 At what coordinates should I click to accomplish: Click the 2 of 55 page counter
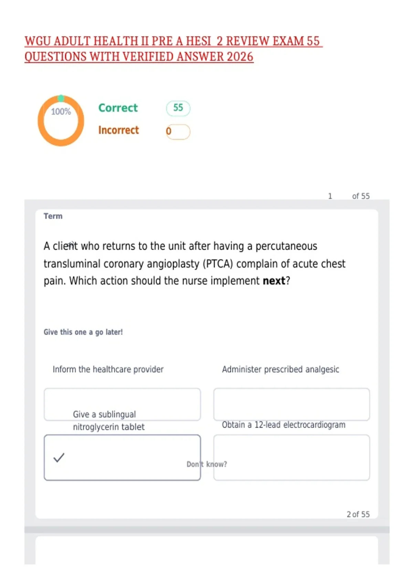[x=358, y=514]
